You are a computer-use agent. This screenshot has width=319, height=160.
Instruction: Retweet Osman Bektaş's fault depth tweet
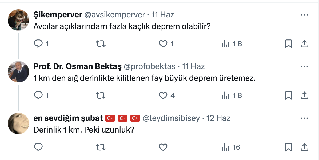pos(101,95)
